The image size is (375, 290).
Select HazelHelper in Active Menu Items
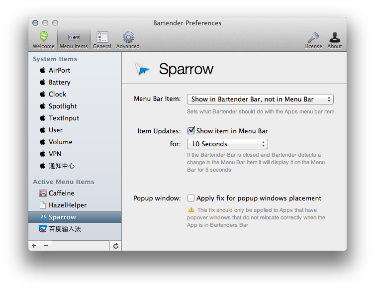pos(68,205)
